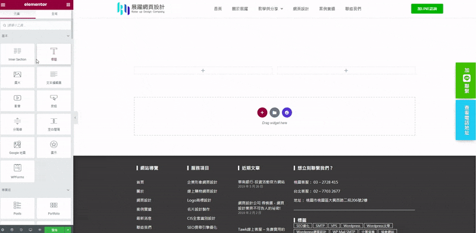Click gray folder add template button
This screenshot has width=476, height=233.
[274, 112]
